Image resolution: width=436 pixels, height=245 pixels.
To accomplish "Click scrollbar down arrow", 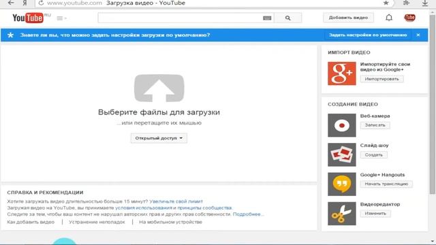I will pyautogui.click(x=433, y=242).
